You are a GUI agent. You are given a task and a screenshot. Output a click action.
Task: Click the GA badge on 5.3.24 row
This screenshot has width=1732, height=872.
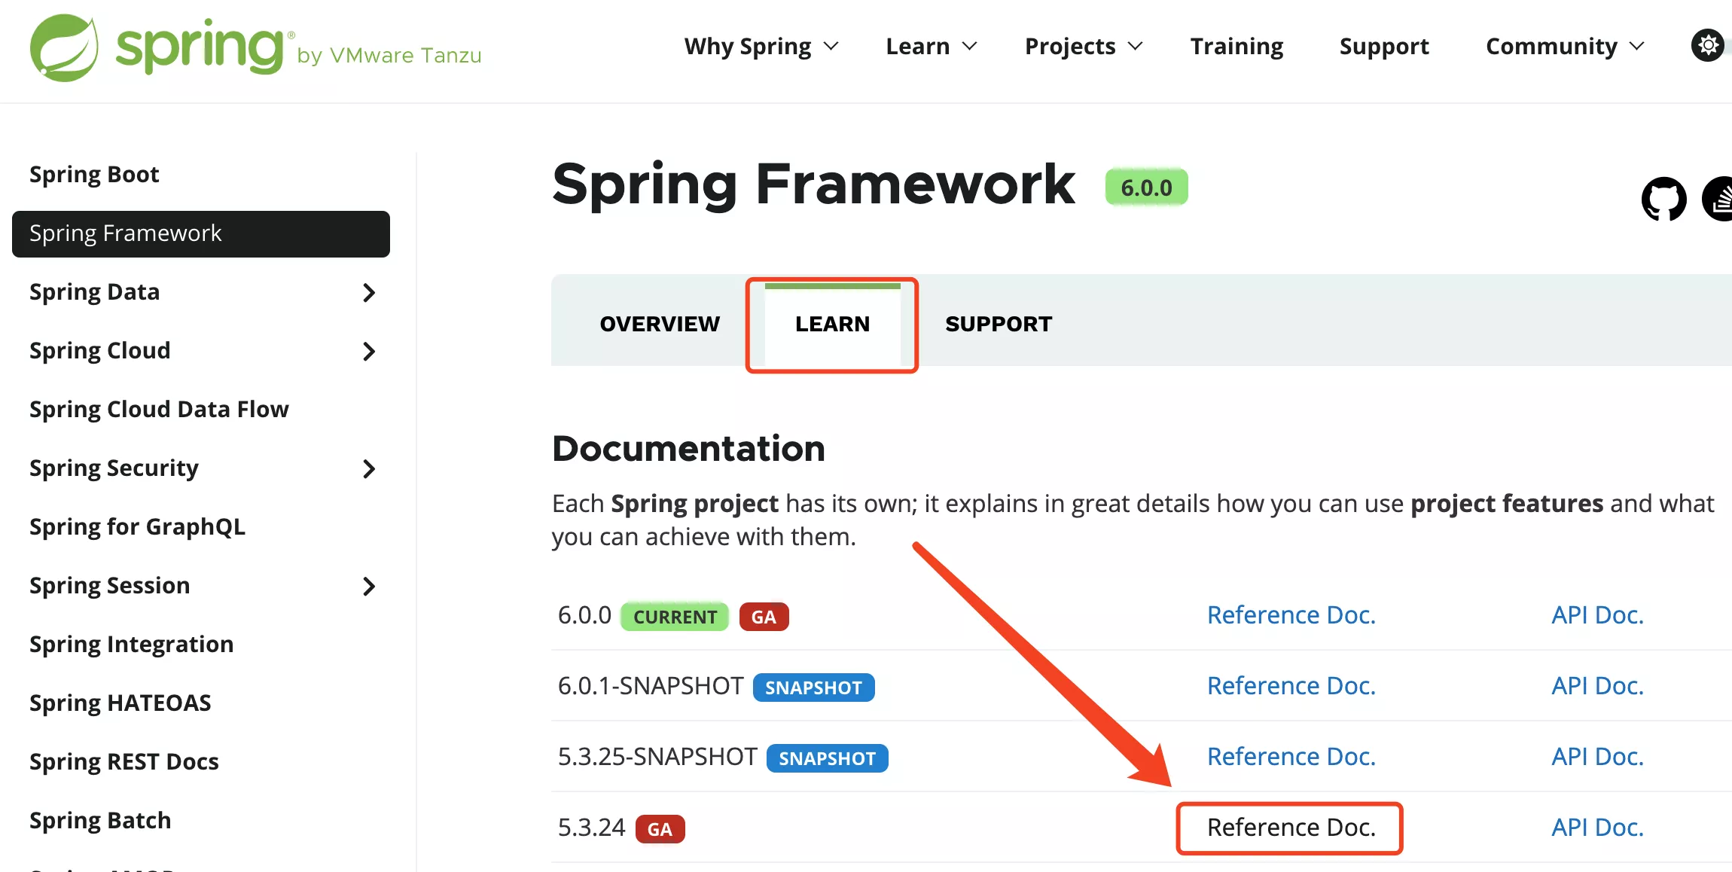click(x=660, y=829)
